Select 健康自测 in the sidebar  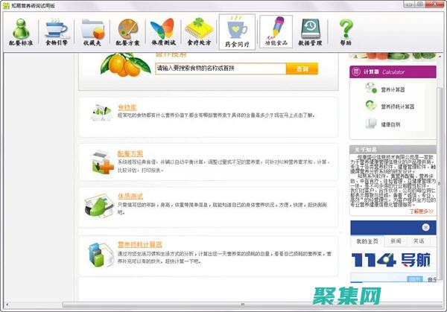click(391, 124)
